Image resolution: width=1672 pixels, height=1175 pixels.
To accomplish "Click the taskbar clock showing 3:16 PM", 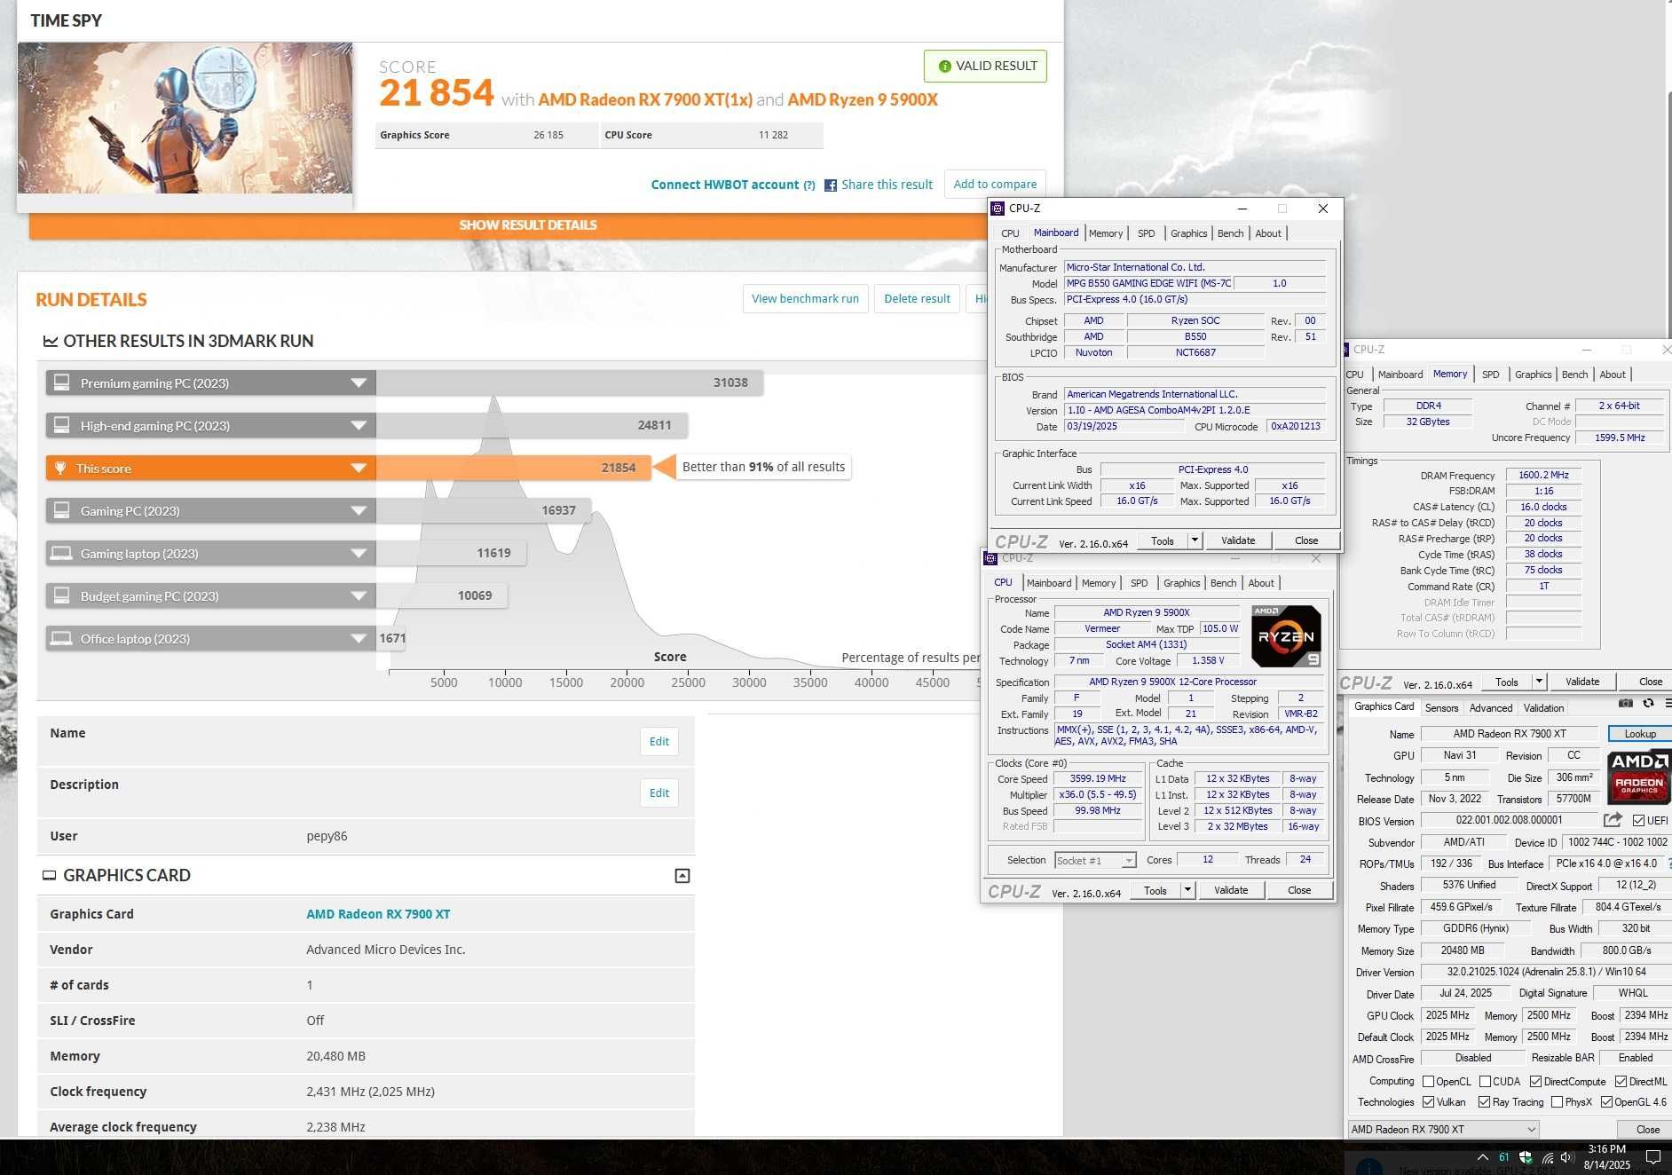I will tap(1607, 1157).
